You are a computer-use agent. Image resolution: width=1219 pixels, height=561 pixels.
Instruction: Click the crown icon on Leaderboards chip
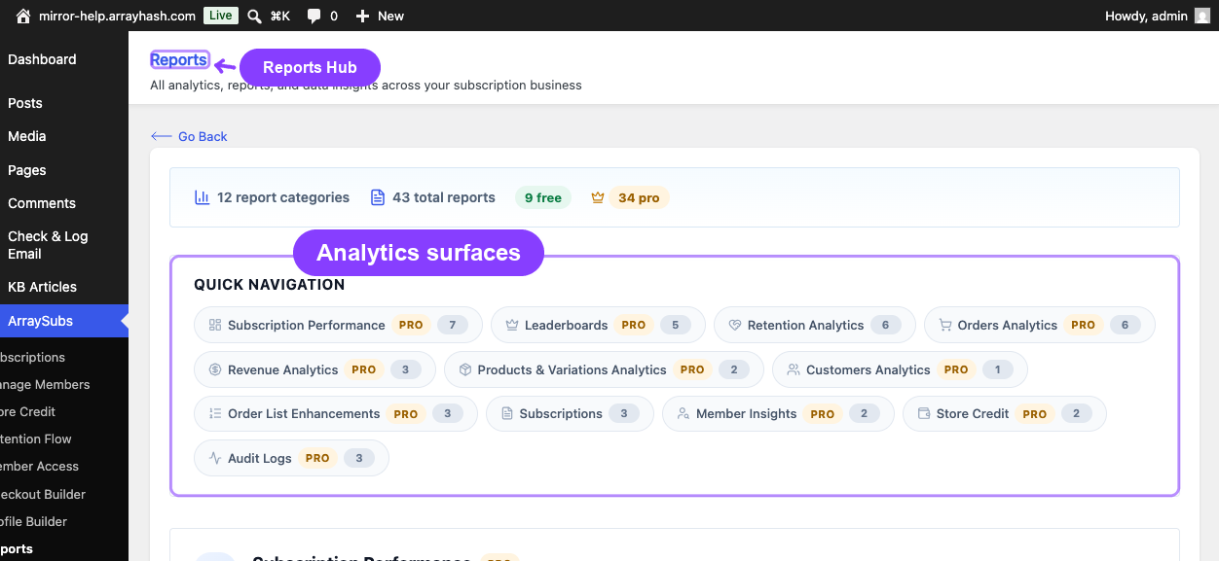click(512, 325)
